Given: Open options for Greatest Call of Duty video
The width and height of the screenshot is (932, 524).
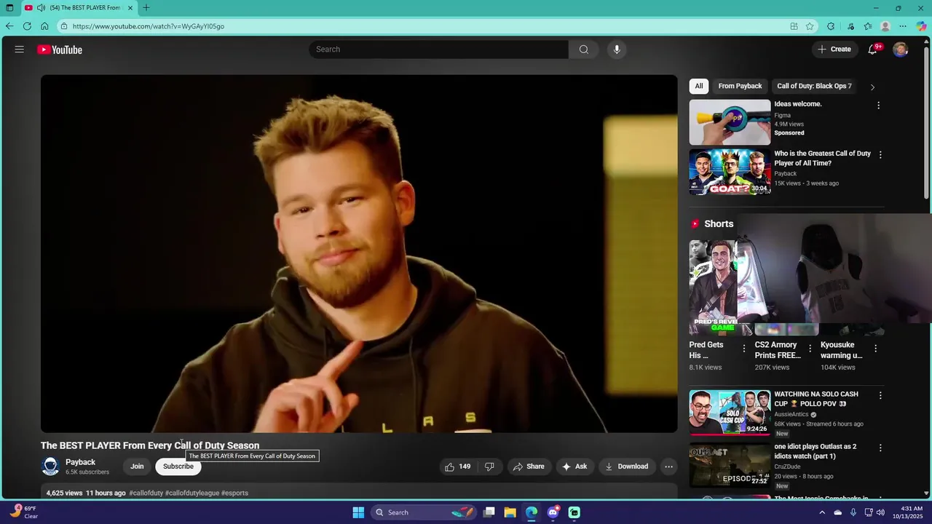Looking at the screenshot, I should tap(880, 155).
